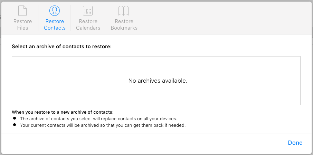The height and width of the screenshot is (155, 313).
Task: Switch to the Restore Files tab label
Action: pos(22,24)
